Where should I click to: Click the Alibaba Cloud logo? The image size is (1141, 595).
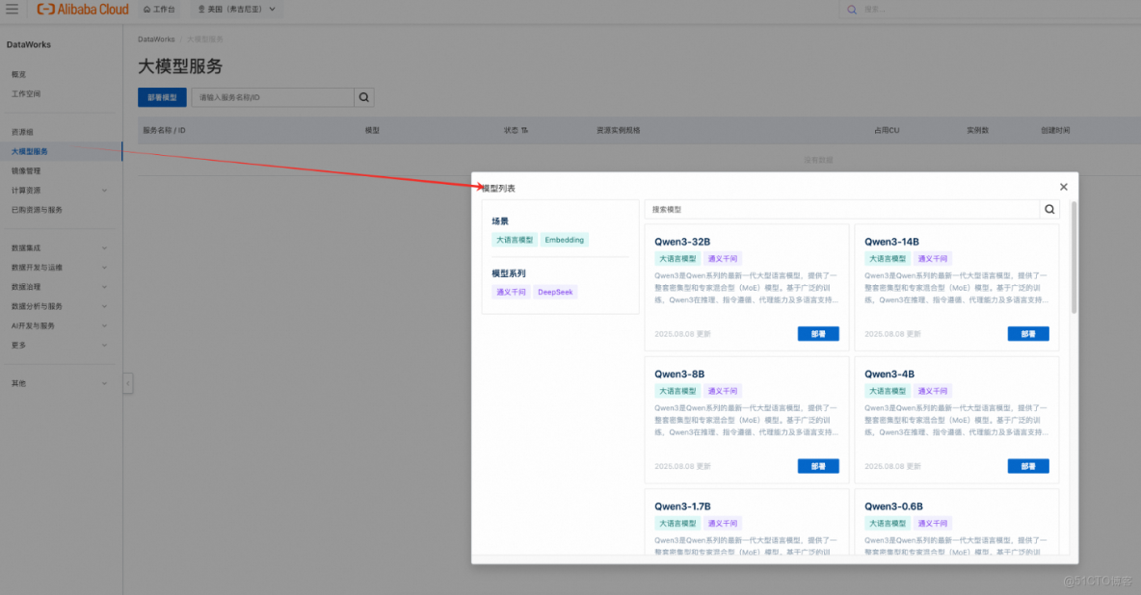point(82,10)
